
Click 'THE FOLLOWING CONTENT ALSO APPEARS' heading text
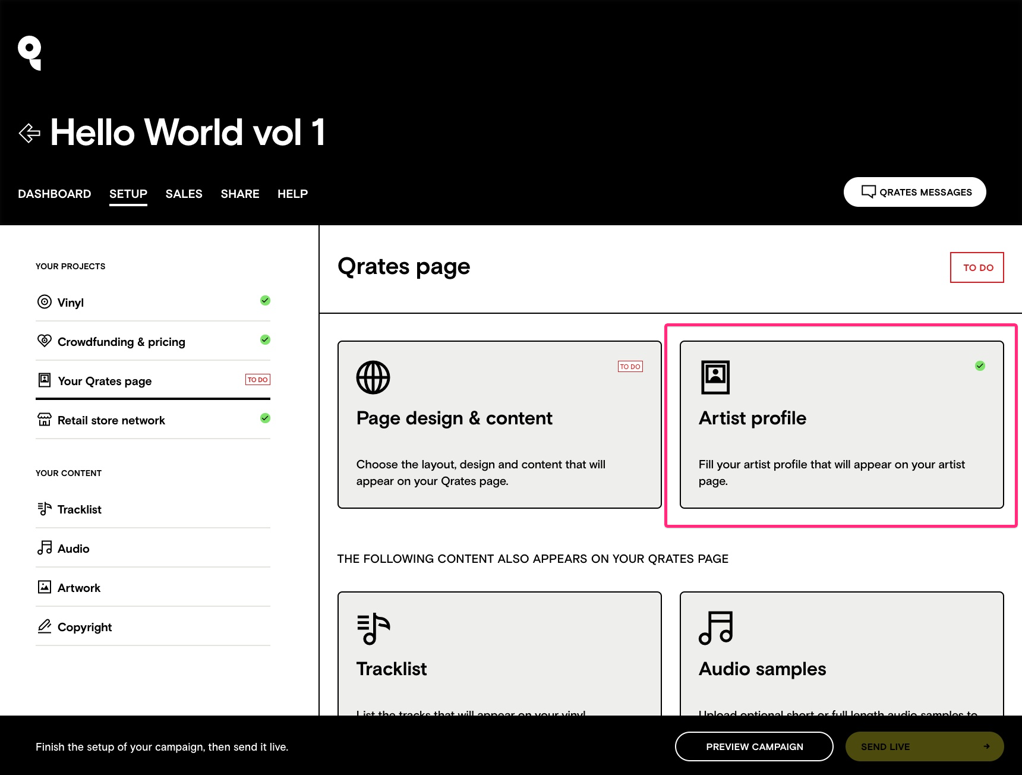533,559
